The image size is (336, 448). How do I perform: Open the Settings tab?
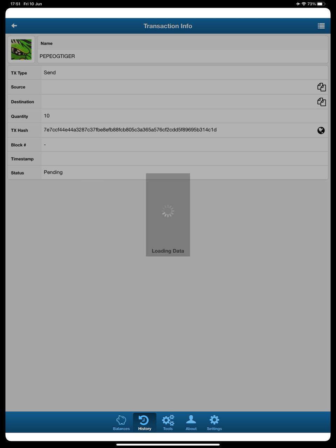coord(214,422)
